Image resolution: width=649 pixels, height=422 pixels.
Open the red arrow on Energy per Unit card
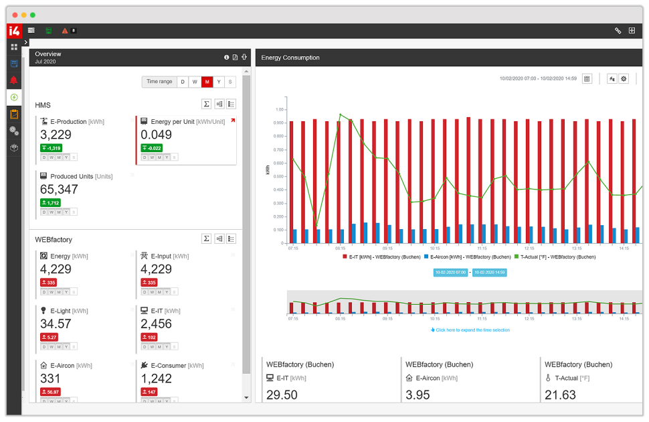pos(233,121)
